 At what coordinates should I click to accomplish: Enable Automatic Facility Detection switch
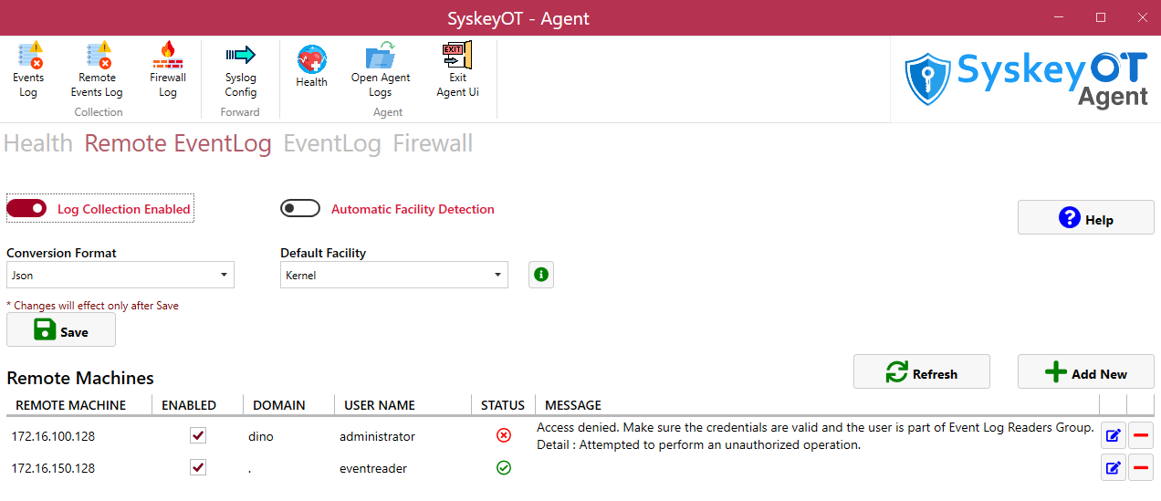(300, 209)
